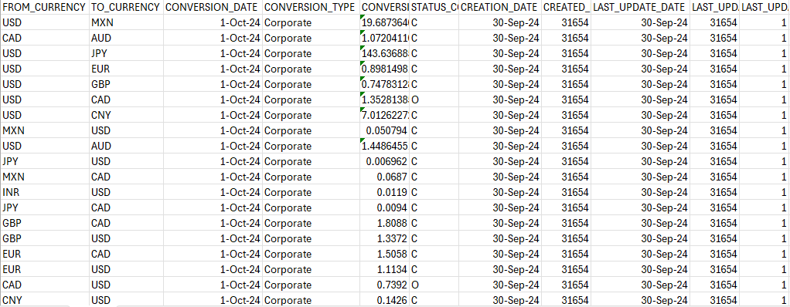Image resolution: width=790 pixels, height=307 pixels.
Task: Click the 0.006962 rate cell
Action: (385, 162)
